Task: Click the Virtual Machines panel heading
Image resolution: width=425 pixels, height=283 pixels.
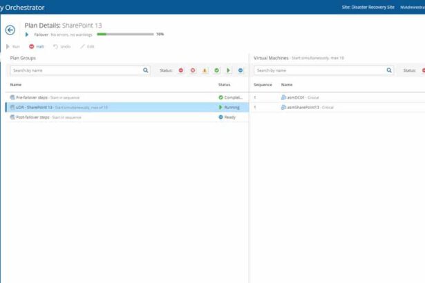Action: click(x=271, y=58)
